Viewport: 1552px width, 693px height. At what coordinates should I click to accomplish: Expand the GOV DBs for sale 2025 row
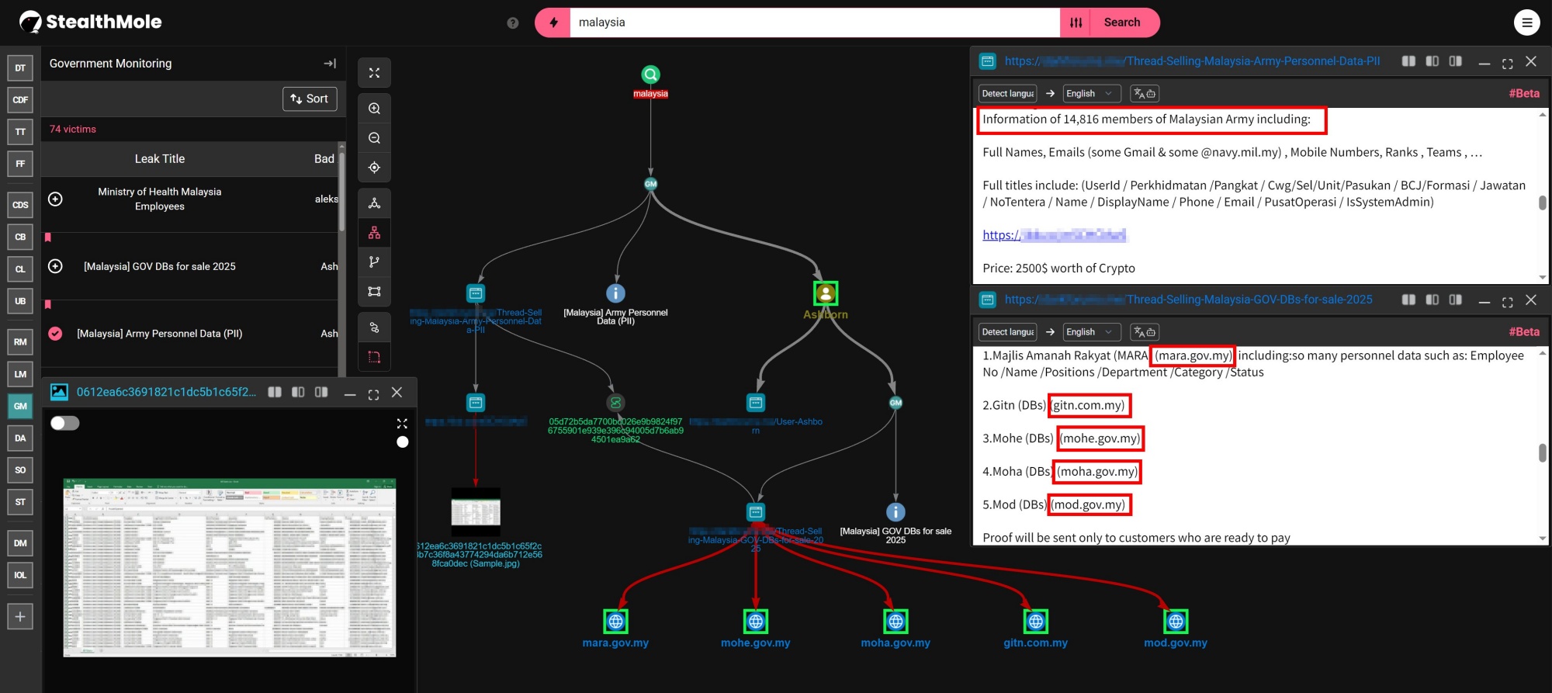pyautogui.click(x=55, y=266)
